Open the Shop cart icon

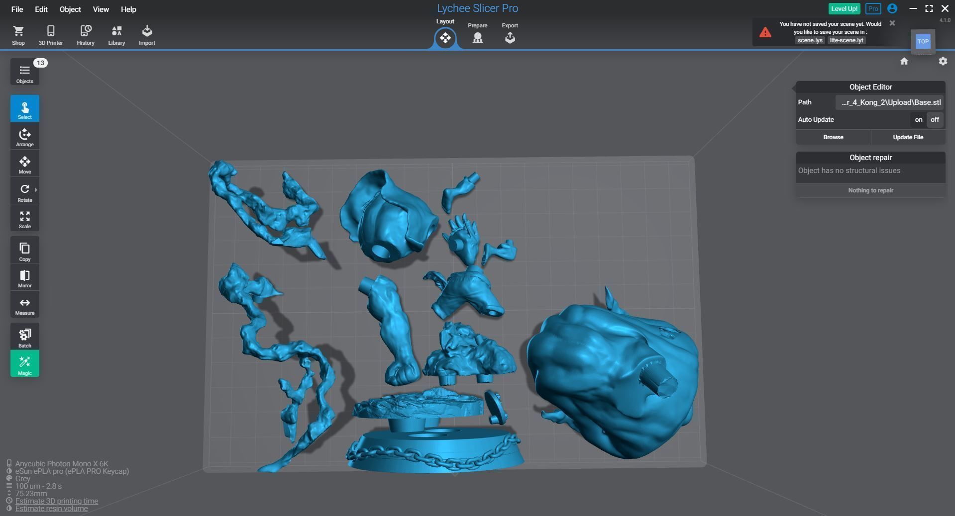click(18, 35)
